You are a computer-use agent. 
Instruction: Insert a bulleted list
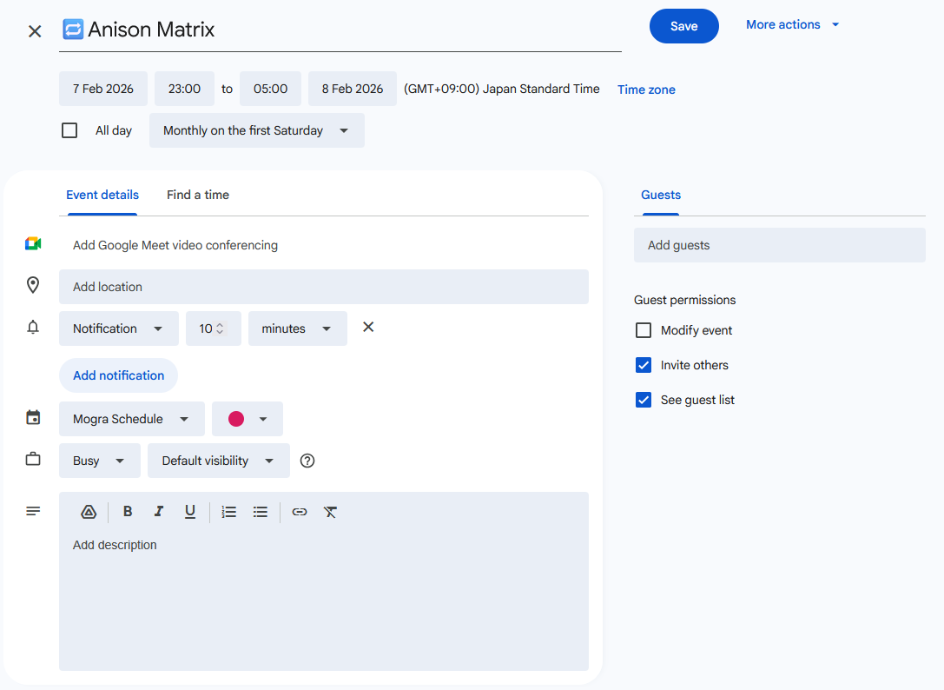click(x=260, y=512)
